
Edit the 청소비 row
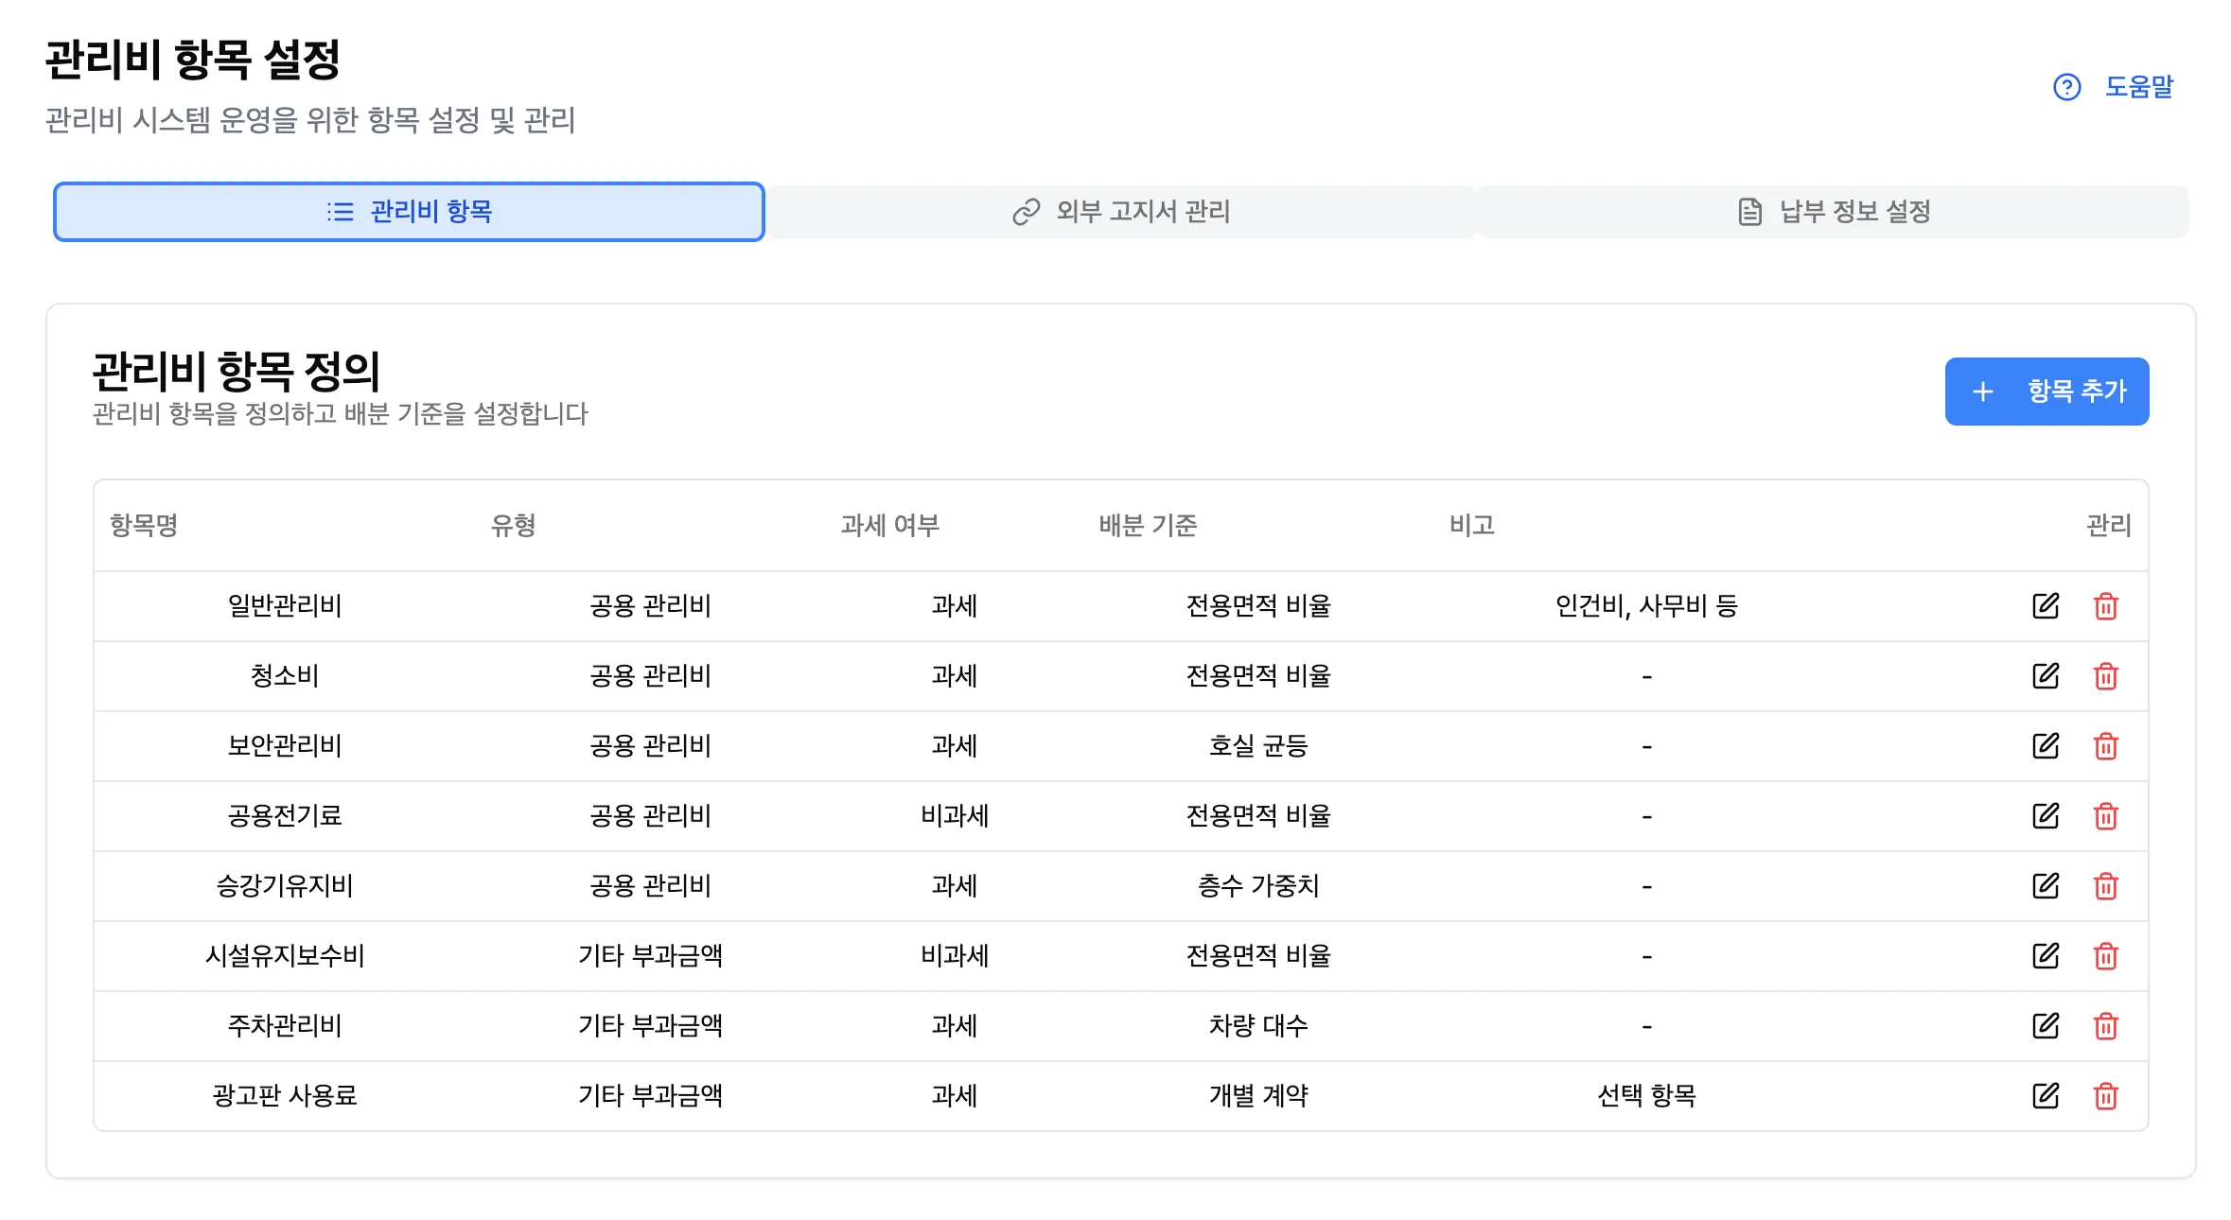click(2046, 675)
